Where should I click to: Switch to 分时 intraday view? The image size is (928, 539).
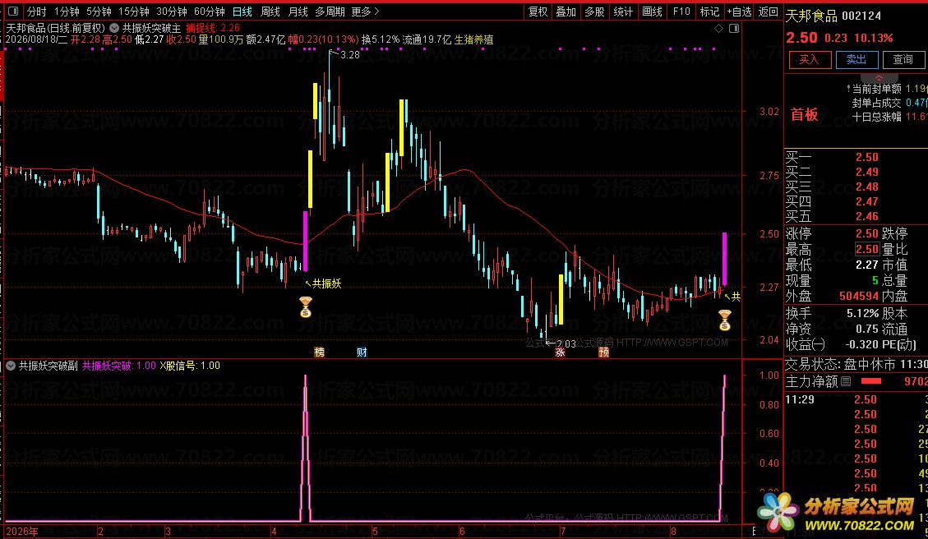pos(37,12)
